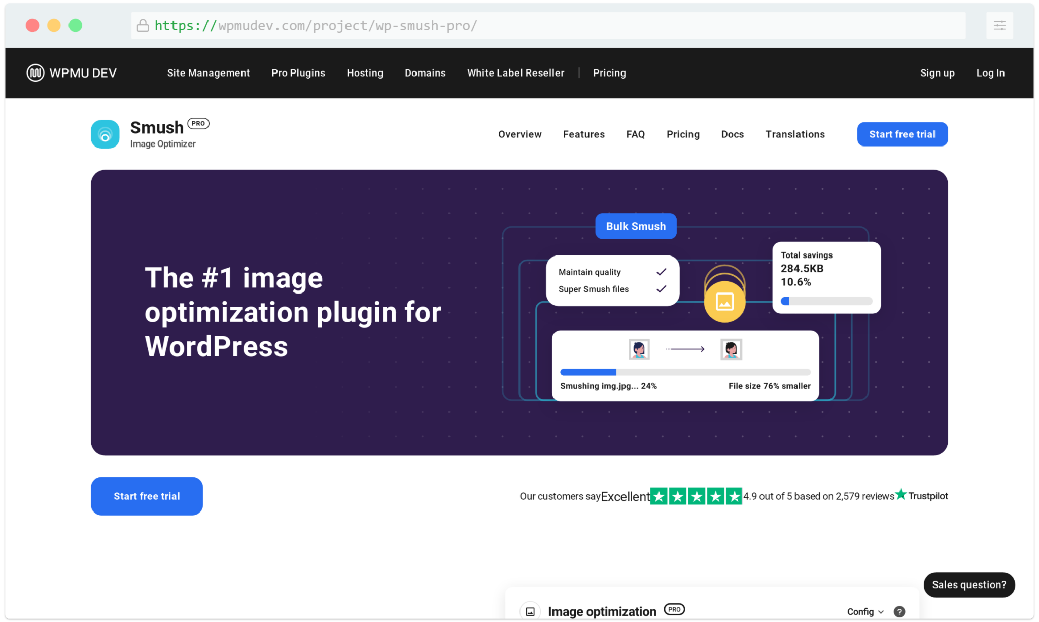Screen dimensions: 1039x622
Task: Click the WPMU DEV logo
Action: [x=72, y=73]
